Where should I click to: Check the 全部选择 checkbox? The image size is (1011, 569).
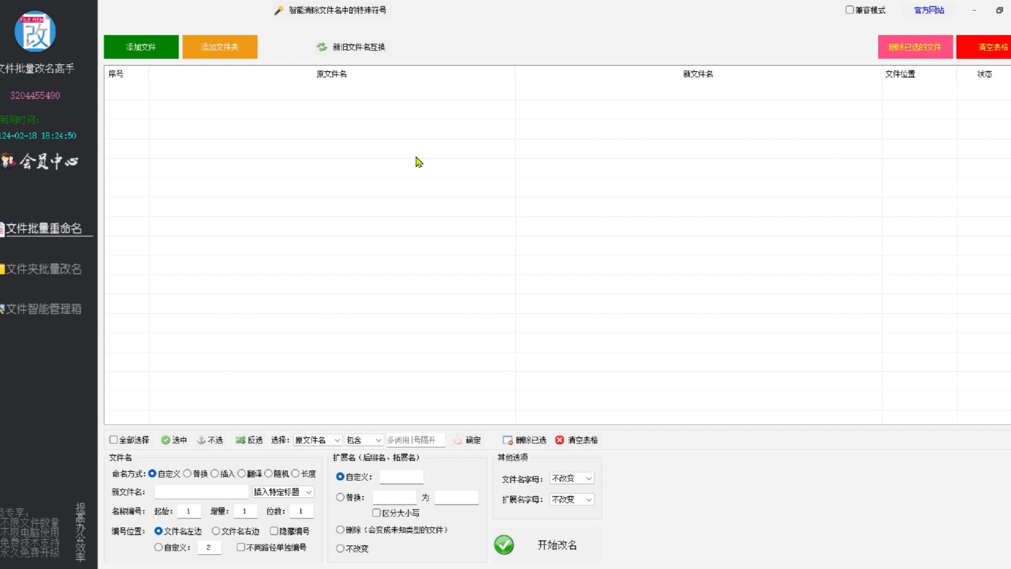click(113, 440)
